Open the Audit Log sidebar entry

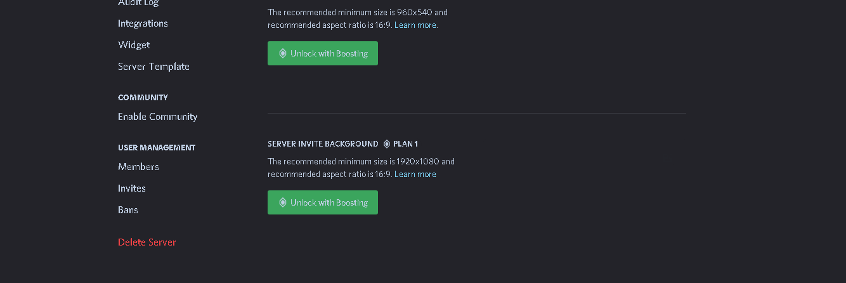(x=138, y=3)
